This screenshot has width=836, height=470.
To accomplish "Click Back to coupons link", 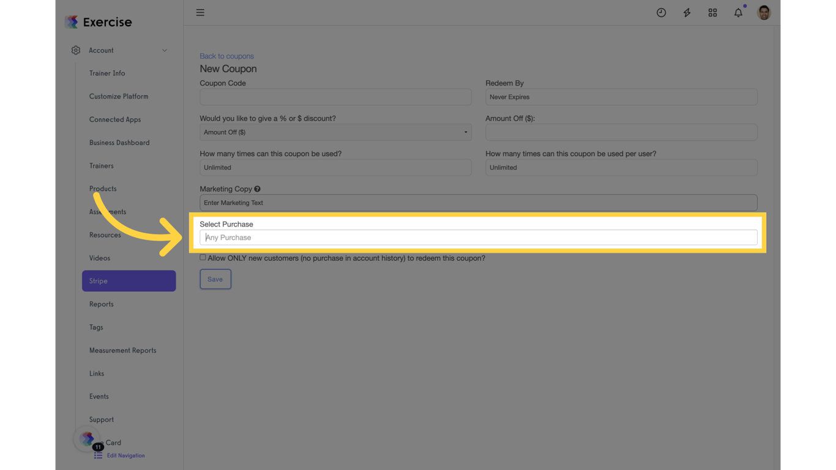I will click(226, 56).
